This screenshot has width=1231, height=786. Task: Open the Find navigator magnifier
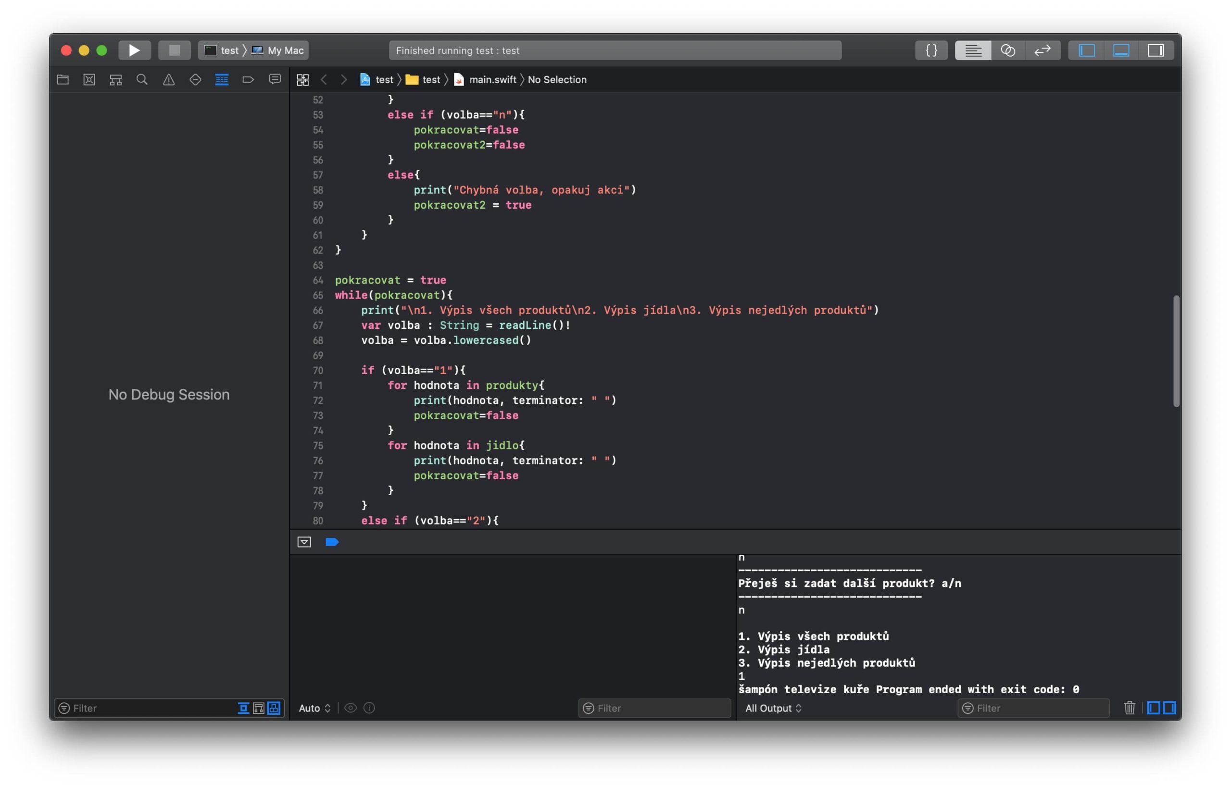pos(142,79)
